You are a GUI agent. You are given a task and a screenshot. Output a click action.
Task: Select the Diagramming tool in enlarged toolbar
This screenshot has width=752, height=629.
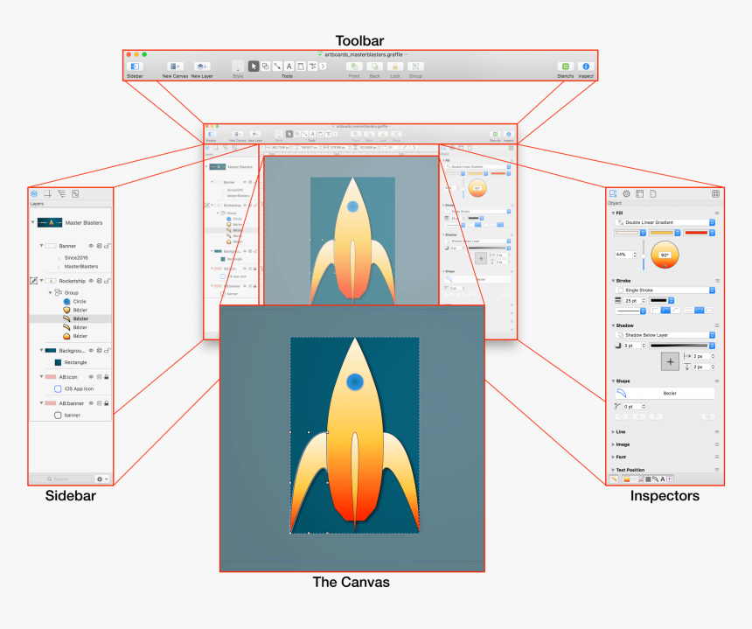312,66
